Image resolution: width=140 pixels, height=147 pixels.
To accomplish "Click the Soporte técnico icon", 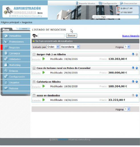I will 77,3.
